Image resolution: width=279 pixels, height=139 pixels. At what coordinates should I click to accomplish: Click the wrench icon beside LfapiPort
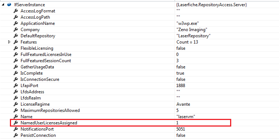click(16, 86)
